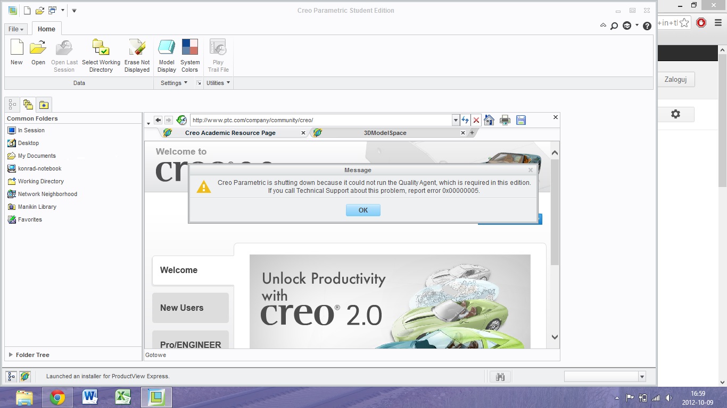Viewport: 727px width, 408px height.
Task: Close the 3DModelSpace tab
Action: pyautogui.click(x=463, y=133)
